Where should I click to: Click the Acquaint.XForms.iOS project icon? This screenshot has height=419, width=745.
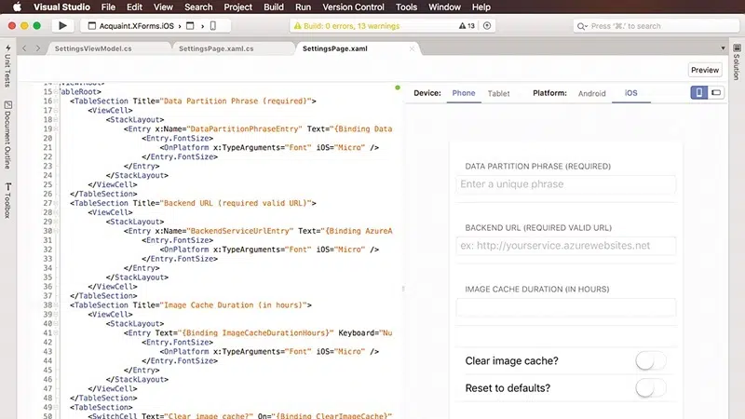pyautogui.click(x=91, y=26)
